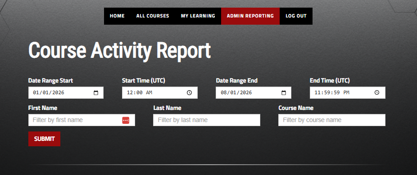The width and height of the screenshot is (417, 175).
Task: Click the Course Name label
Action: point(296,108)
